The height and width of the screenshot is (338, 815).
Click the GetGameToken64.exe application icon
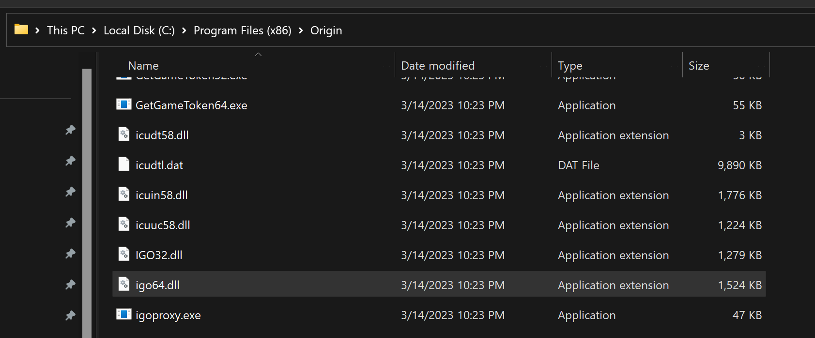pos(124,104)
